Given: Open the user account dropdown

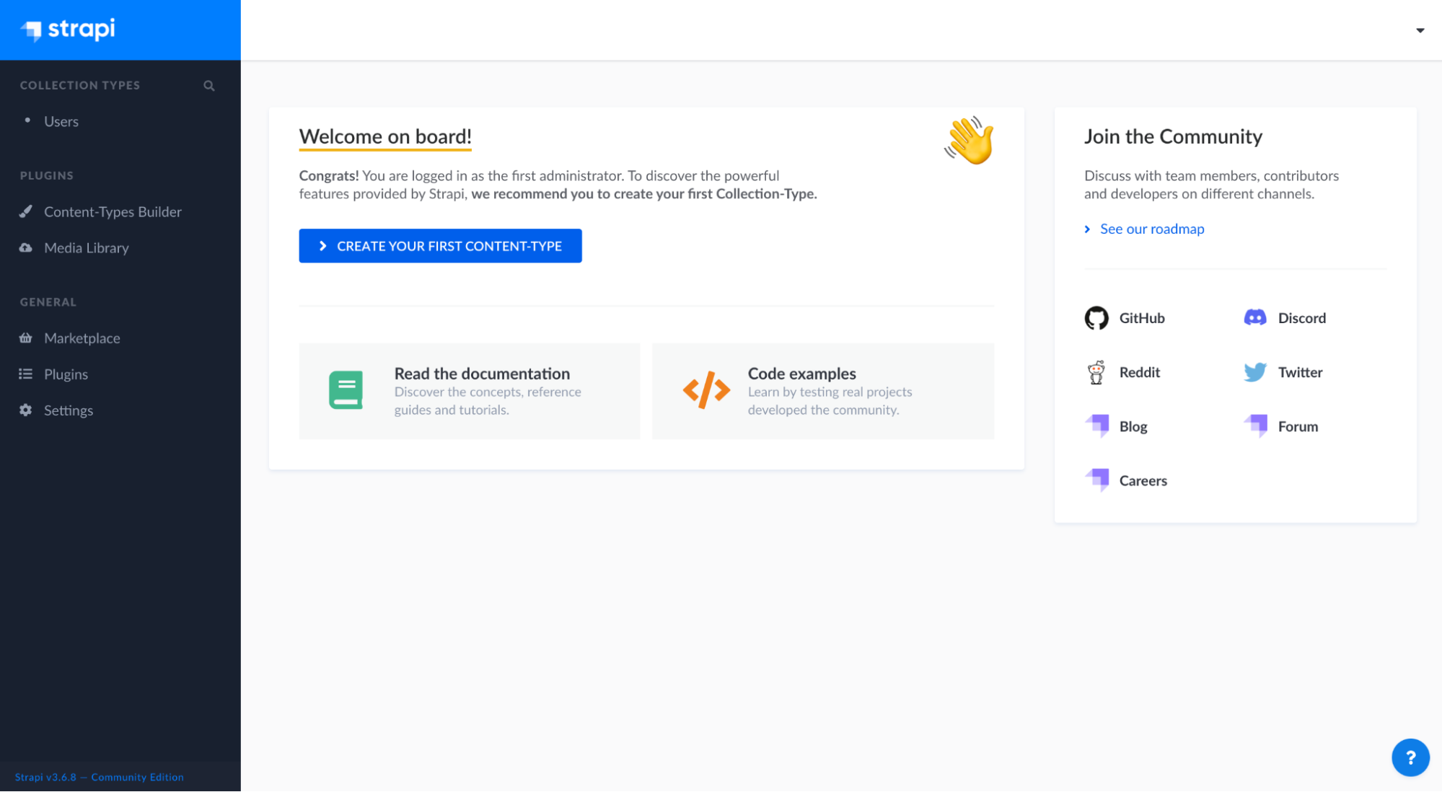Looking at the screenshot, I should (1419, 30).
